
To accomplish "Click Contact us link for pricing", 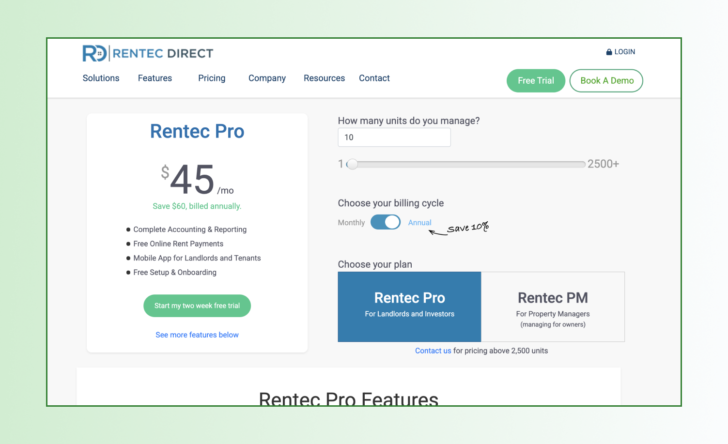I will tap(433, 351).
